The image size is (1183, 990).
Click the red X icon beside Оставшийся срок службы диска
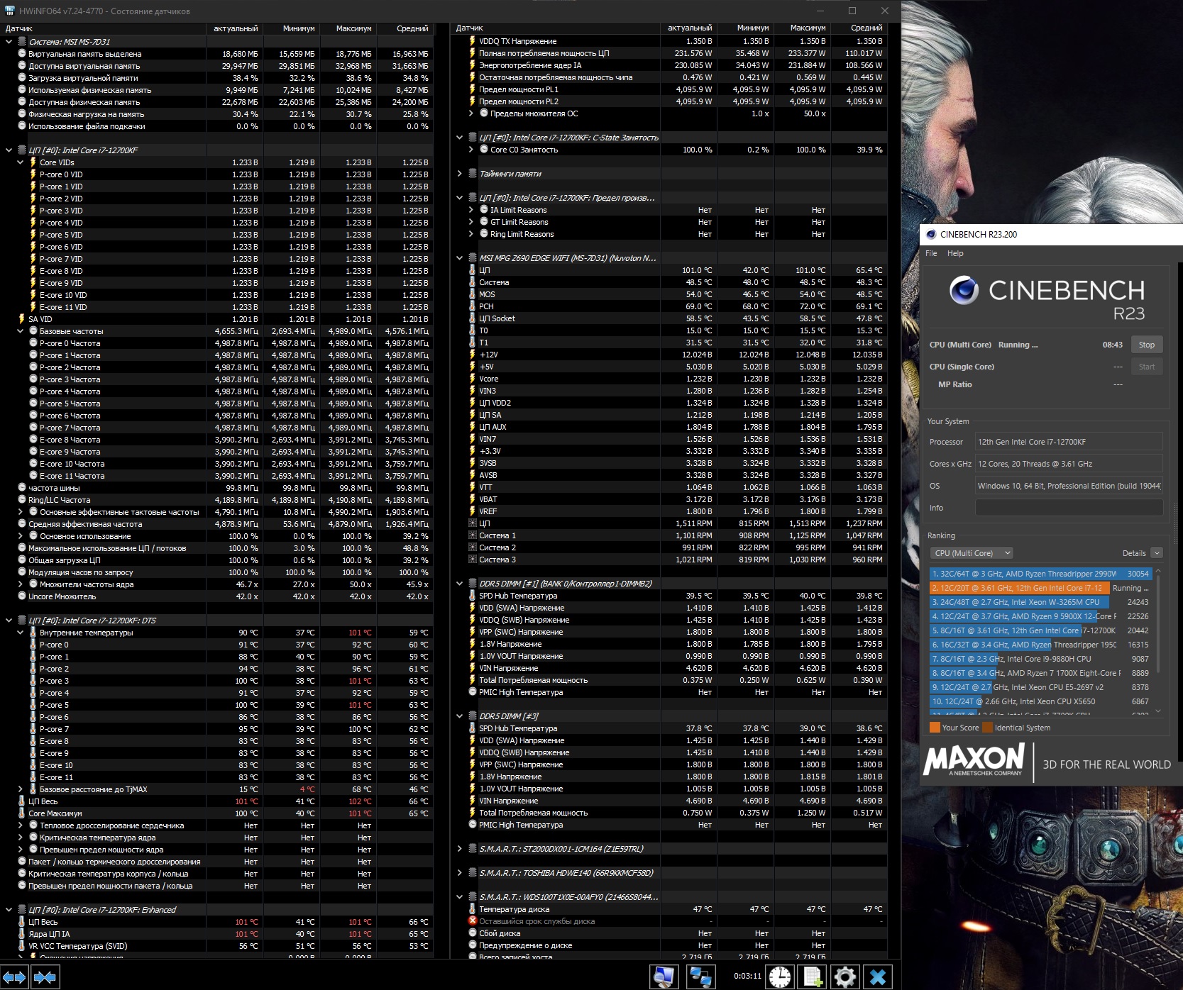coord(473,921)
